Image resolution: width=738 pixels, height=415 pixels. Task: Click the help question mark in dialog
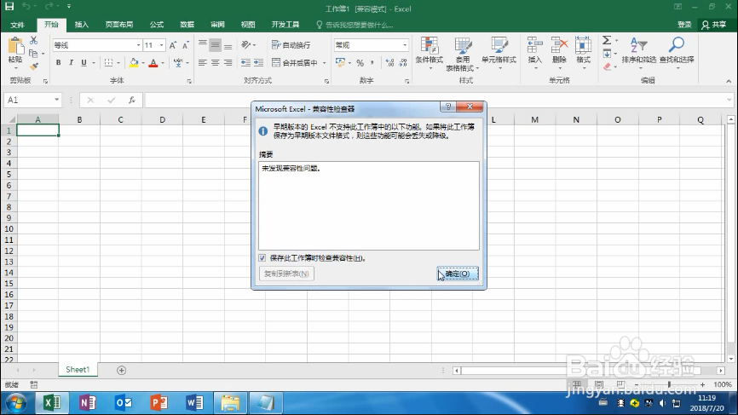[448, 107]
